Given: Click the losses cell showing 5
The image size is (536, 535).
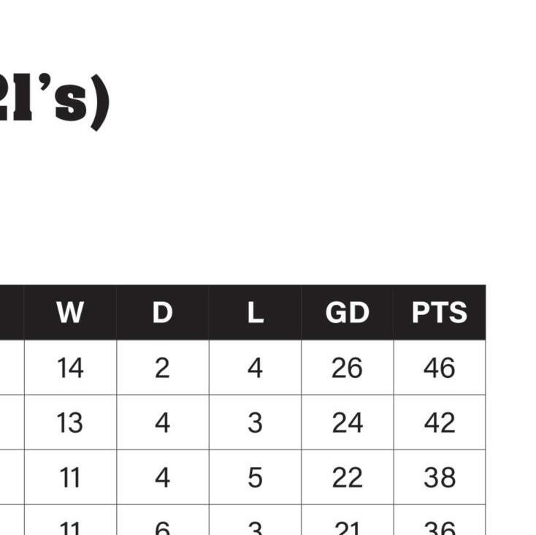Looking at the screenshot, I should (x=255, y=477).
